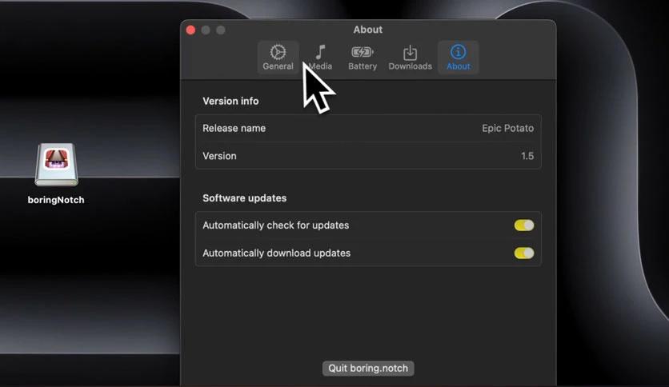Screen dimensions: 669x387
Task: Select the About tab
Action: click(459, 58)
